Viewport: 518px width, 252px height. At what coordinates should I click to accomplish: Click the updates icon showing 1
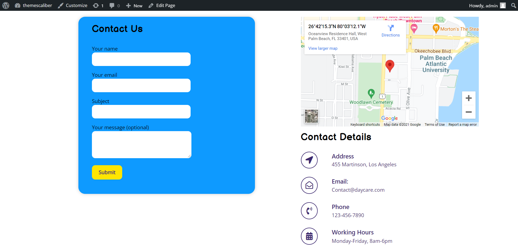[98, 5]
